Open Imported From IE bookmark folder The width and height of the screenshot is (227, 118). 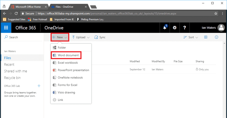tap(62, 20)
